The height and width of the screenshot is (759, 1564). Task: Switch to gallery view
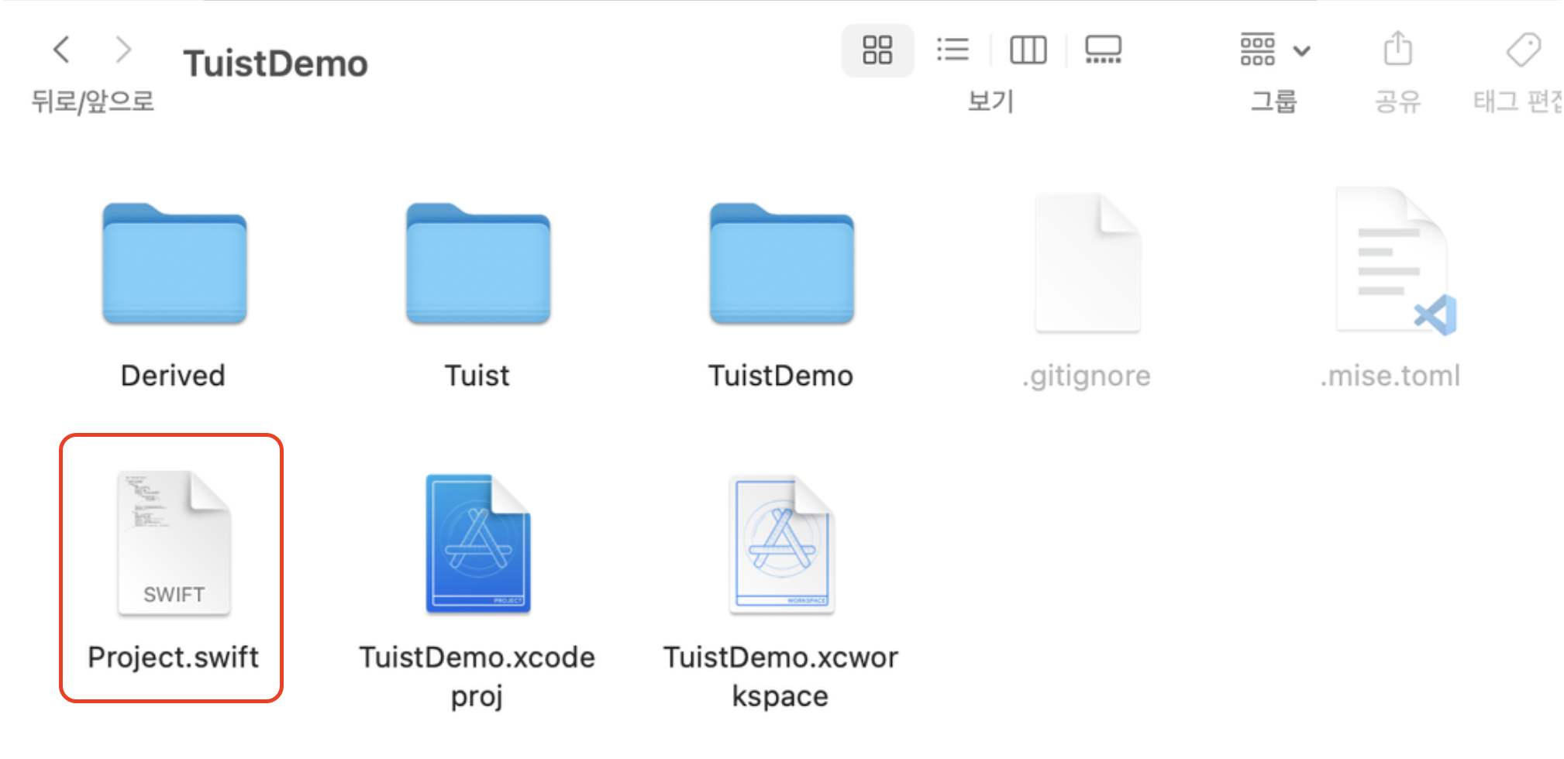coord(1103,50)
